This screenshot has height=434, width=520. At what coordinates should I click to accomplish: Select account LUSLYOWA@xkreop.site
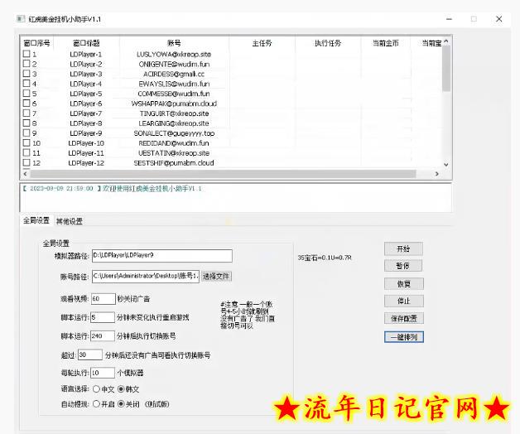pyautogui.click(x=174, y=54)
